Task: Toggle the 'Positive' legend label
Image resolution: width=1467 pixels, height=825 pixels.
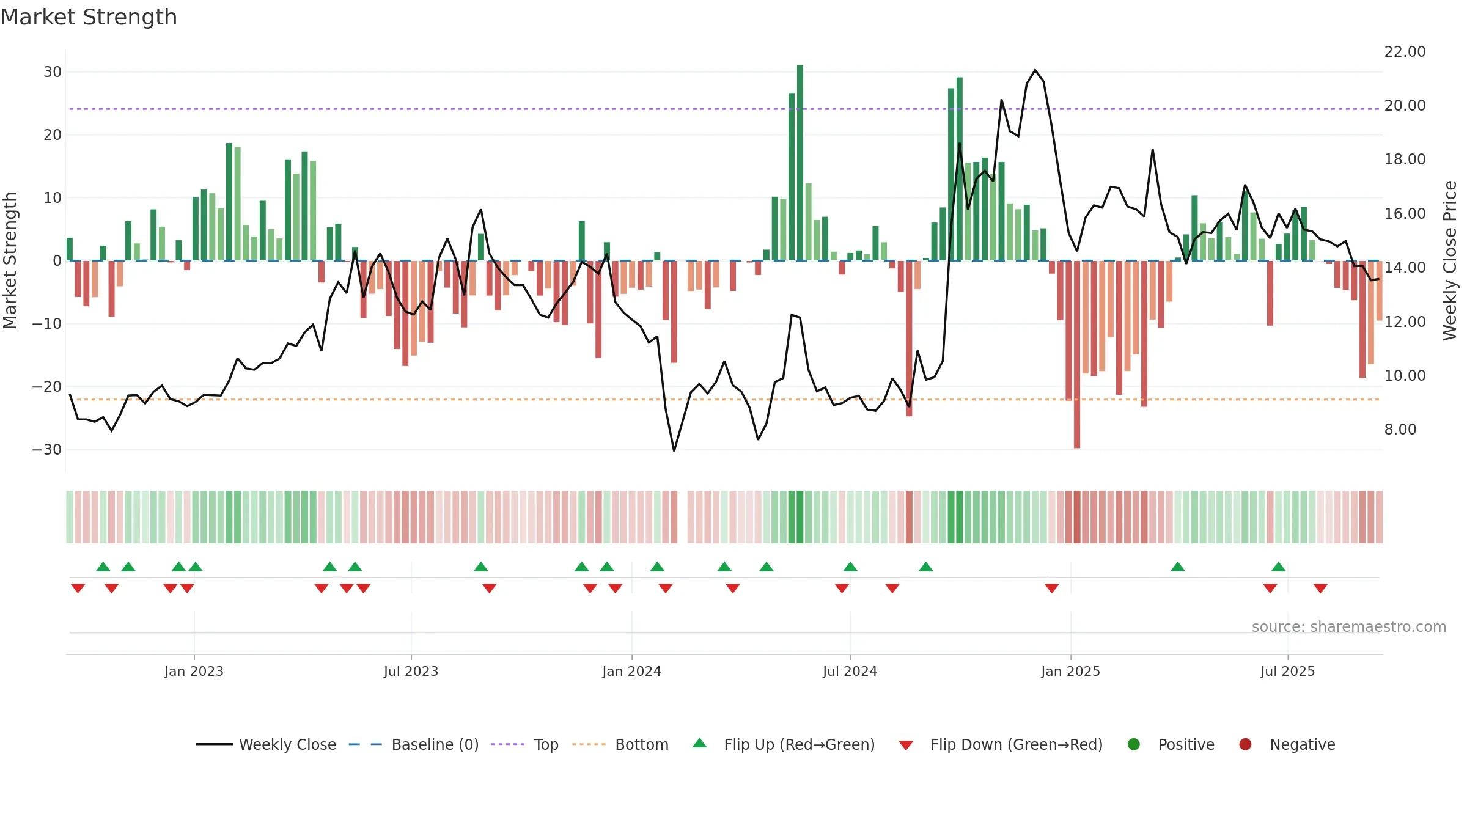Action: pos(1186,744)
